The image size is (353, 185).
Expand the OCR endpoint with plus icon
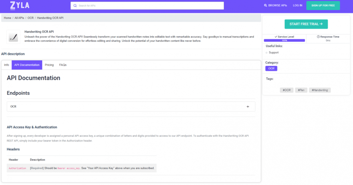(248, 107)
